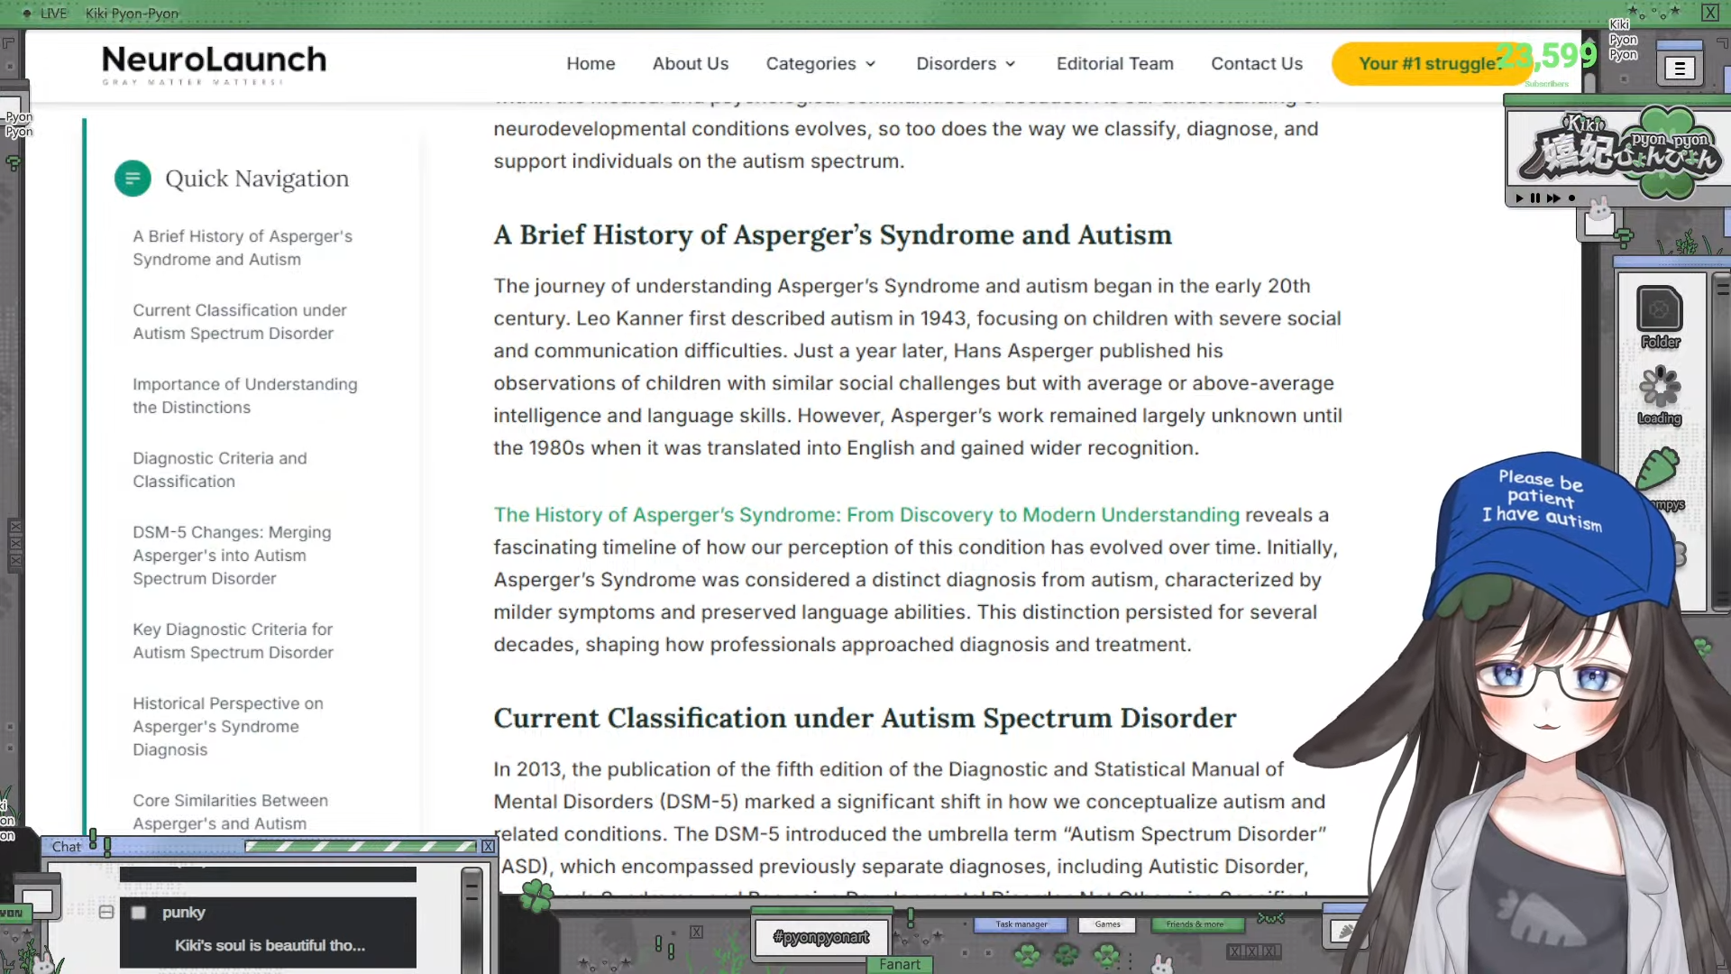1731x974 pixels.
Task: Click the third clover icon in bottom bar
Action: (1107, 953)
